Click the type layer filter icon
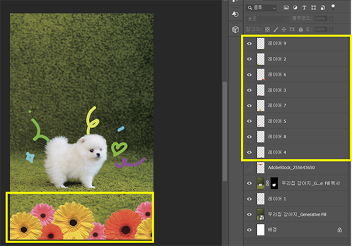 pyautogui.click(x=305, y=8)
